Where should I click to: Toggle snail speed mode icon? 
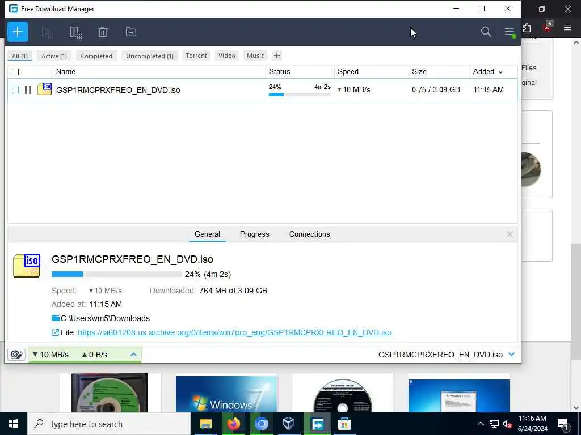pos(16,355)
